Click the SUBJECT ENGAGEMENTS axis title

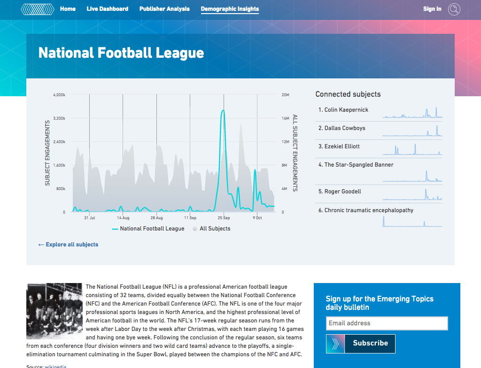(x=47, y=153)
